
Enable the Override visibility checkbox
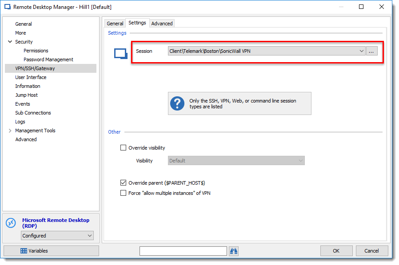[123, 148]
